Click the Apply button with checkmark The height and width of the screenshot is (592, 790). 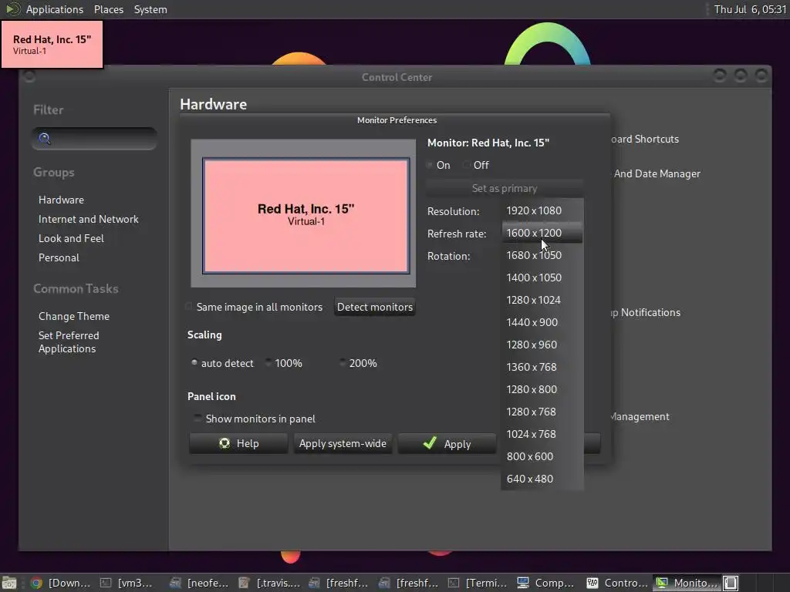coord(447,443)
